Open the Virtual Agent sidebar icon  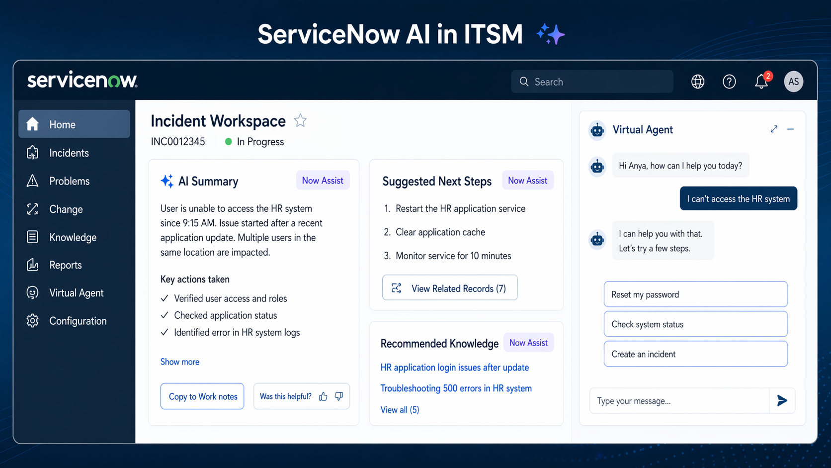coord(32,292)
